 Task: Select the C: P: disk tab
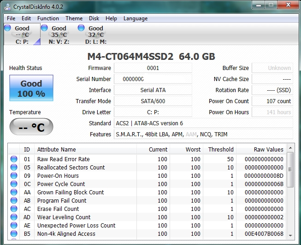tap(22, 34)
